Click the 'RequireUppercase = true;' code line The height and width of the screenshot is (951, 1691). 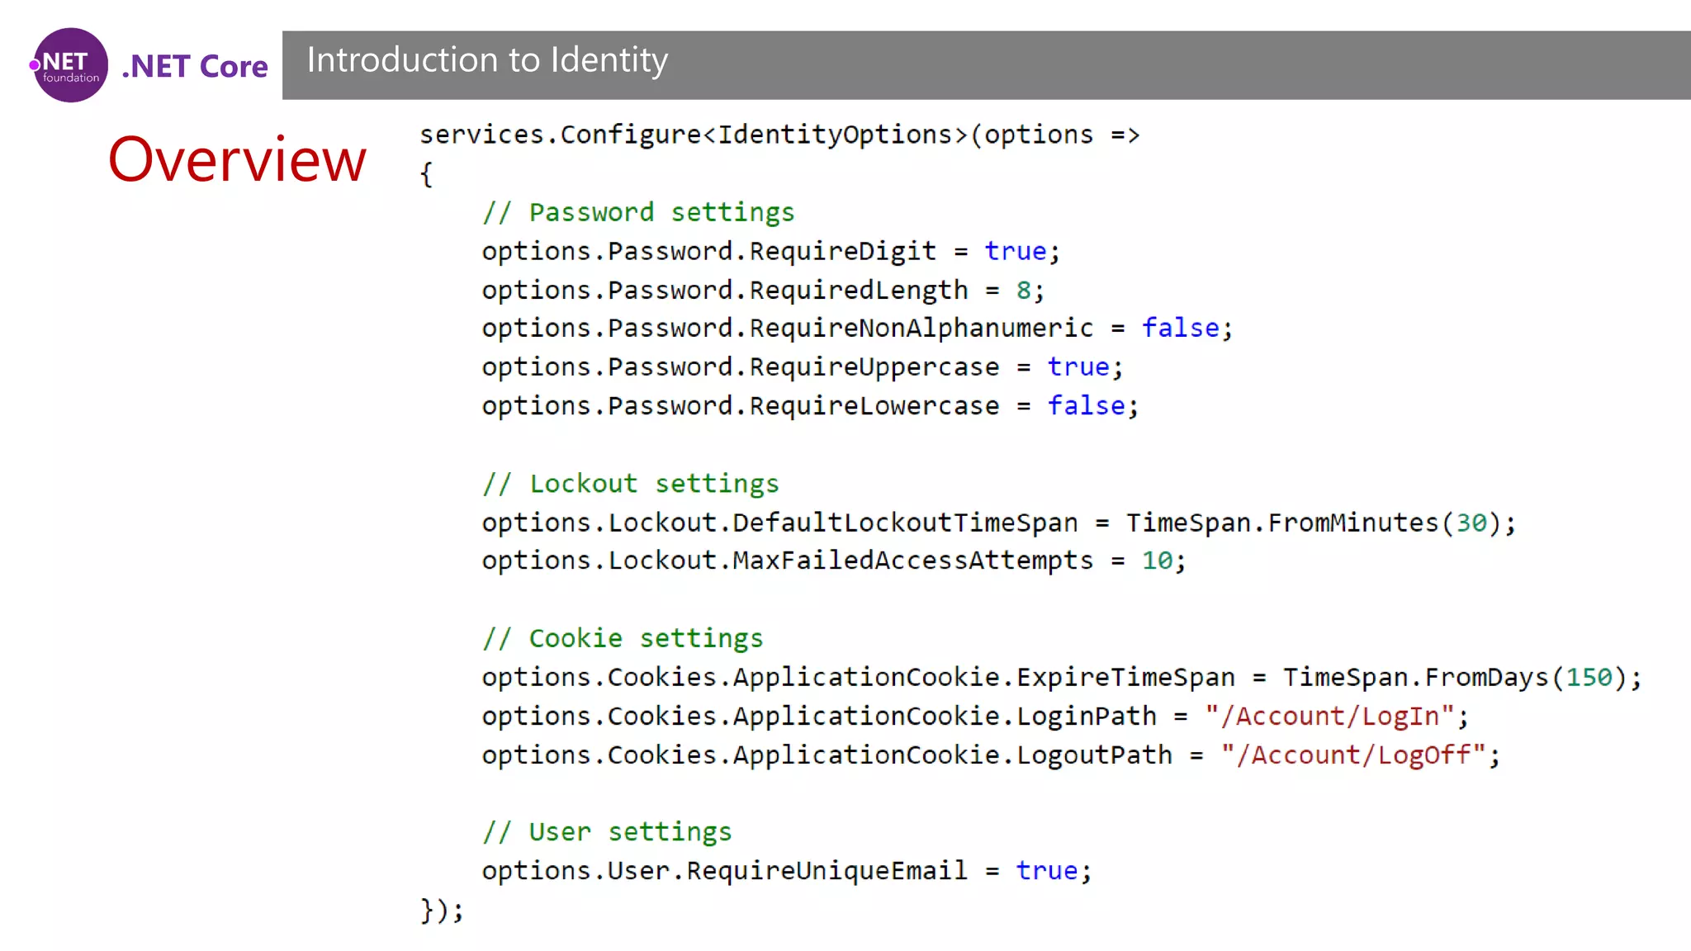coord(803,367)
